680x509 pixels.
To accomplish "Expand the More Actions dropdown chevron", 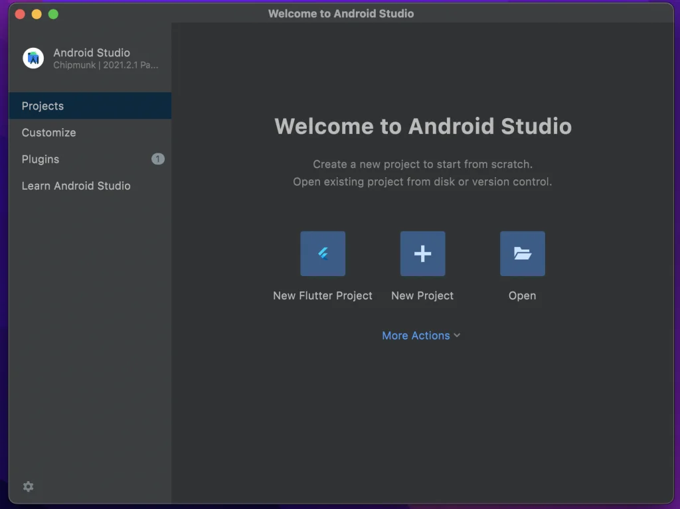I will point(457,336).
